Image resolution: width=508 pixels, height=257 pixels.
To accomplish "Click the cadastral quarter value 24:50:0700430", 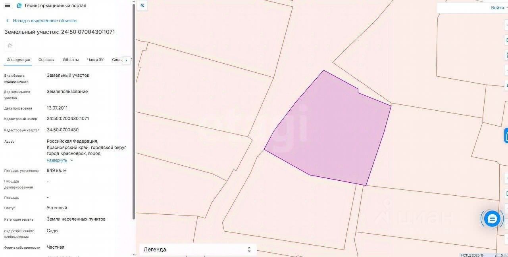I will pyautogui.click(x=63, y=130).
